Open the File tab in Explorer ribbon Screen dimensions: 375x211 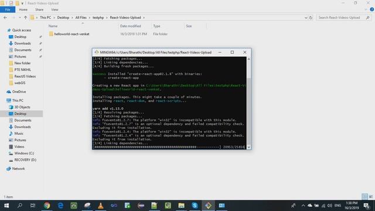click(8, 9)
